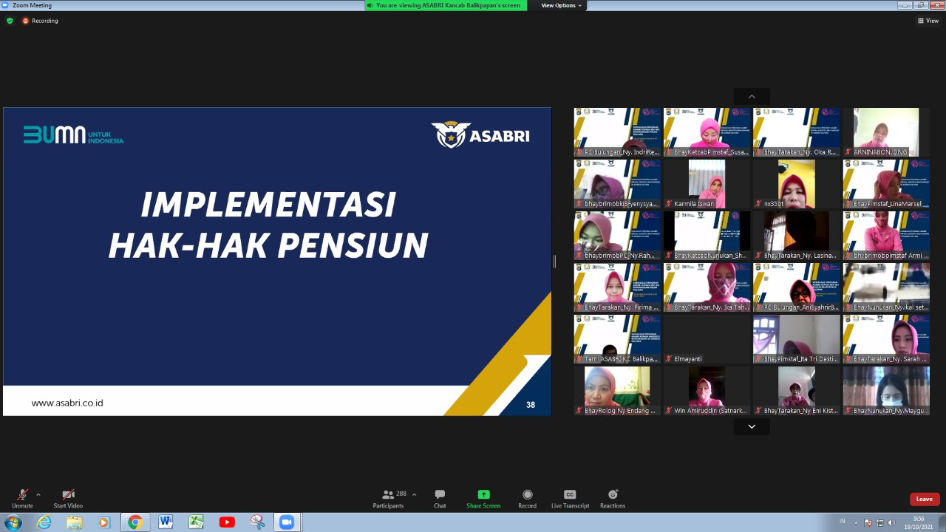Switch to Zoom on the taskbar
946x532 pixels.
pos(287,522)
